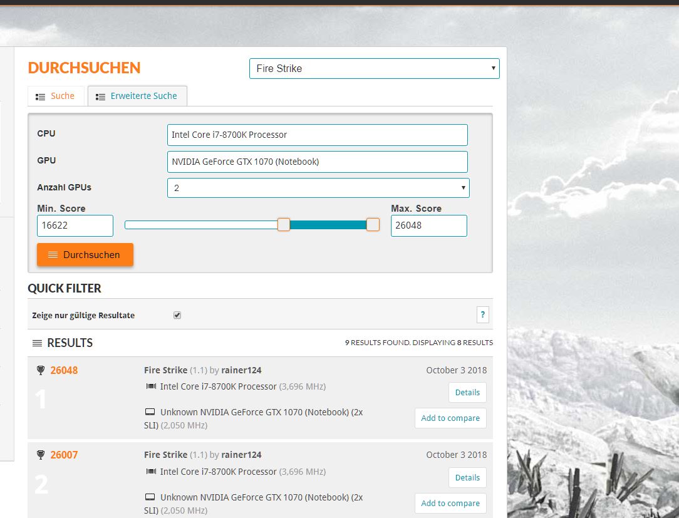This screenshot has width=679, height=518.
Task: Click the Min. Score input field
Action: tap(75, 225)
